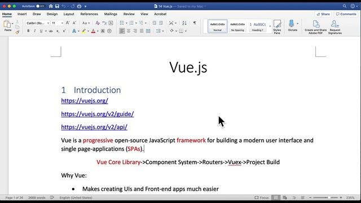Switch to Print Layout view in status bar
Screen dimensions: 361x203
(276, 197)
